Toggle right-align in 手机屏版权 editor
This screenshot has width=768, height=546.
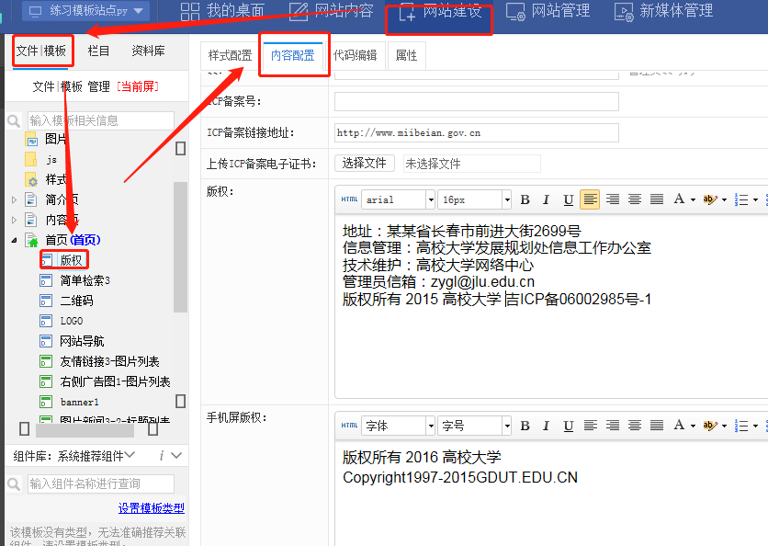tap(635, 426)
